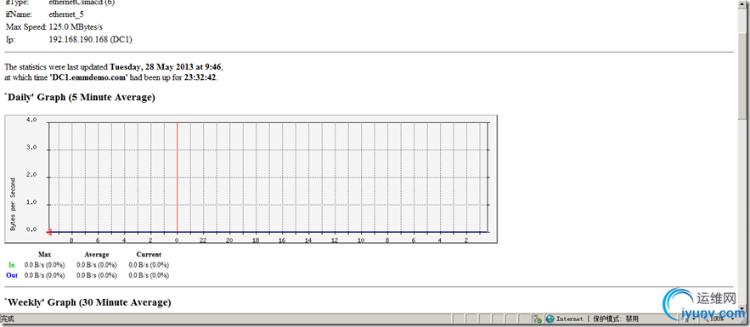750x327 pixels.
Task: Click the '14' hour label on x-axis
Action: coord(308,240)
